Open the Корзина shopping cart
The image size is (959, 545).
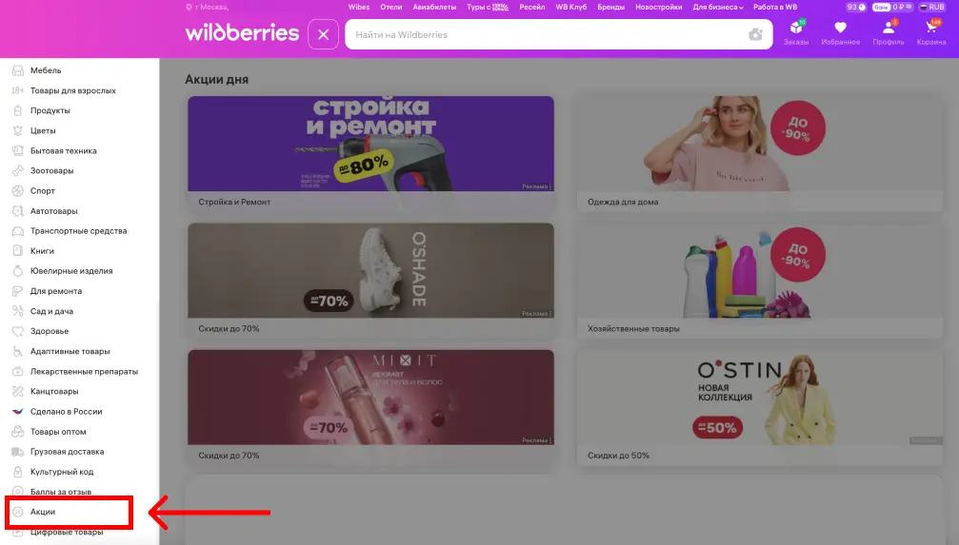point(930,32)
